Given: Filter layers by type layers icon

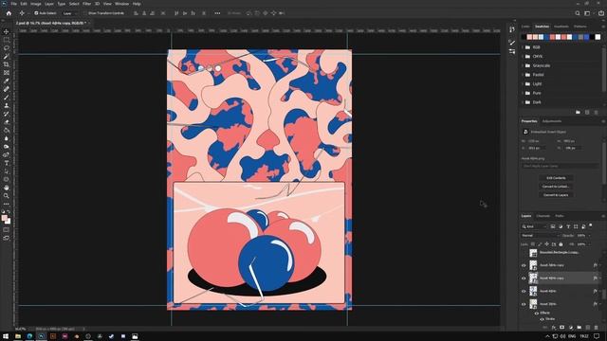Looking at the screenshot, I should point(568,226).
